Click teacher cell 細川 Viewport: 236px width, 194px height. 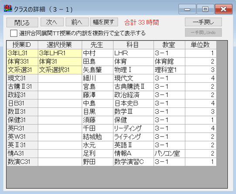[x=98, y=78]
